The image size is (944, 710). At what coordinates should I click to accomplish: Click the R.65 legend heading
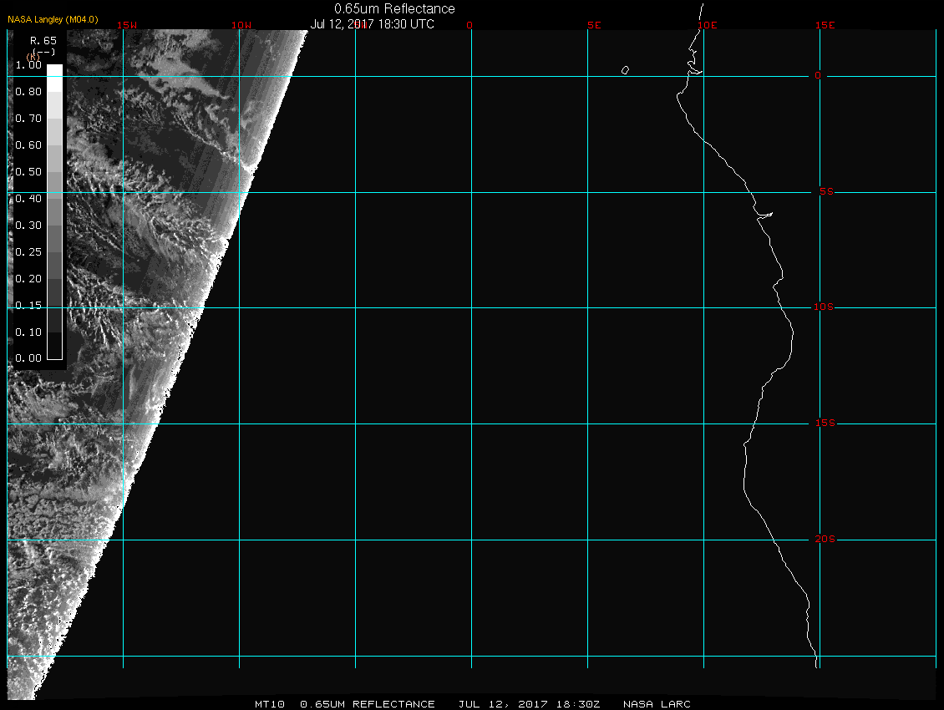[x=43, y=40]
